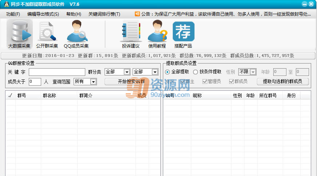
Task: Minimize the window with title bar button
Action: (x=305, y=4)
